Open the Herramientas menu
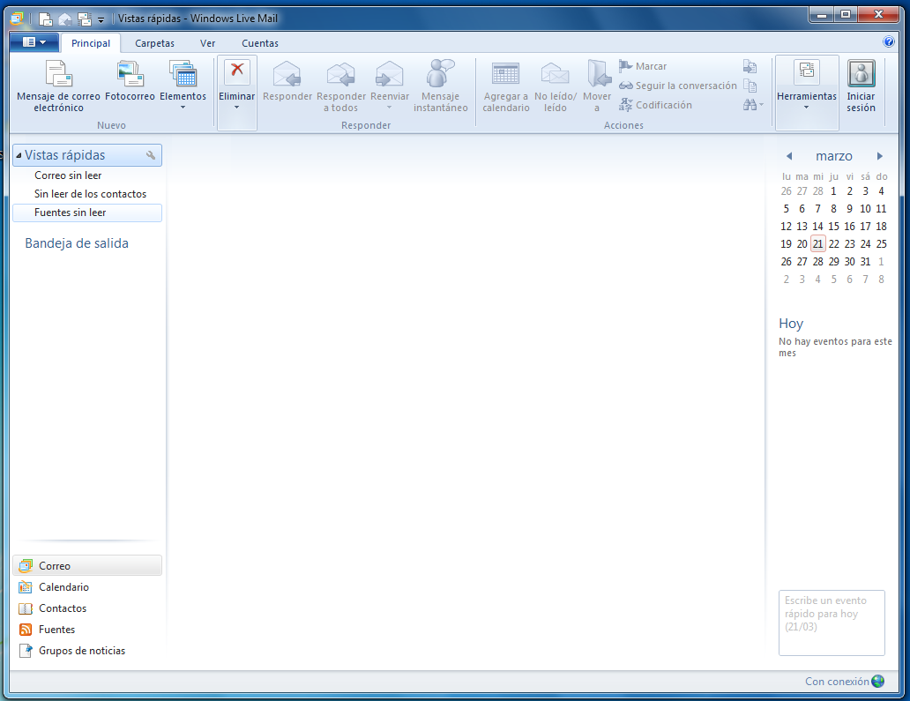 point(807,92)
